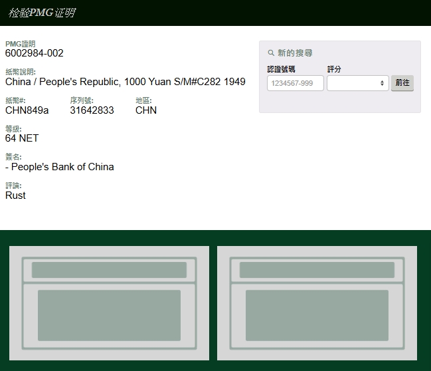Image resolution: width=431 pixels, height=371 pixels.
Task: Click the magnifier icon beside 新的搜尋
Action: (x=271, y=53)
